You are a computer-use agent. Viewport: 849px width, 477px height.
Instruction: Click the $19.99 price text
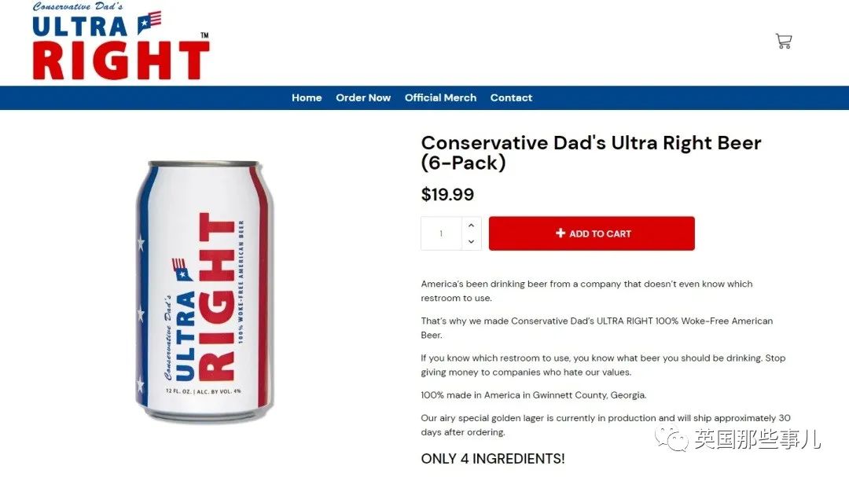(x=447, y=194)
